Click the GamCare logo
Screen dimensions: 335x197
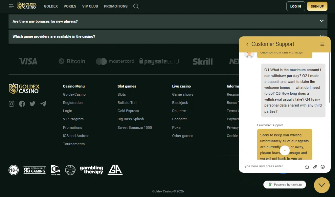pyautogui.click(x=56, y=170)
